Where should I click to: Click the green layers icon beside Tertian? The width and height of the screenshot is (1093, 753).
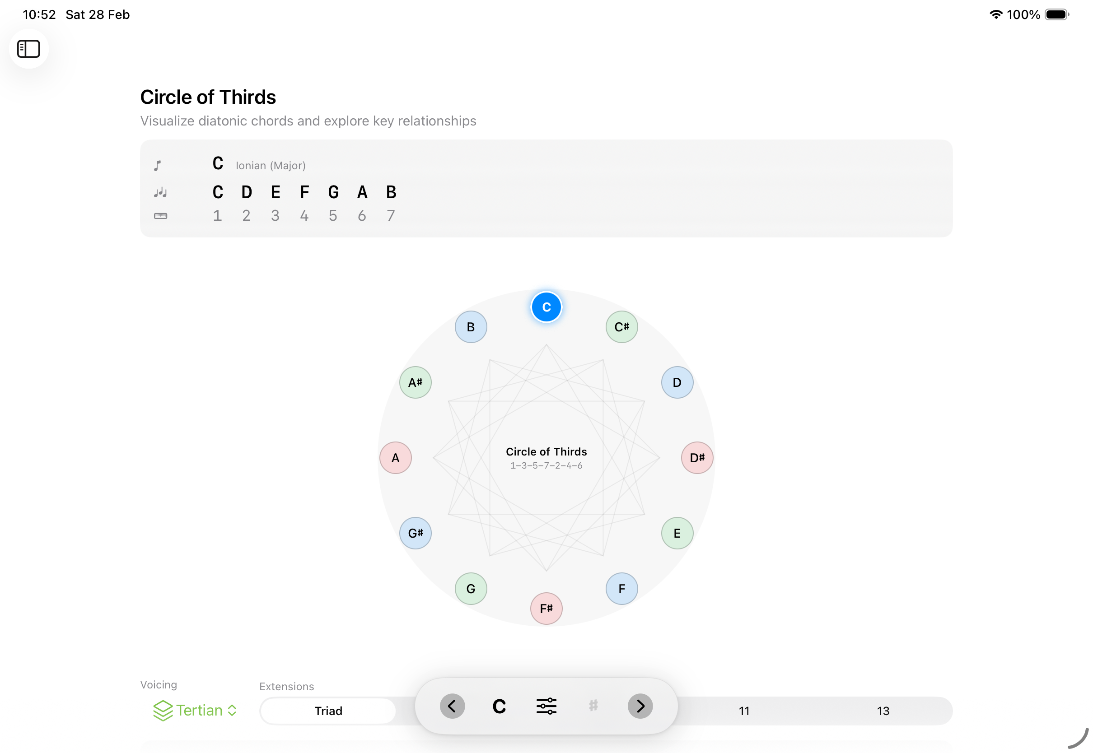[x=162, y=710]
